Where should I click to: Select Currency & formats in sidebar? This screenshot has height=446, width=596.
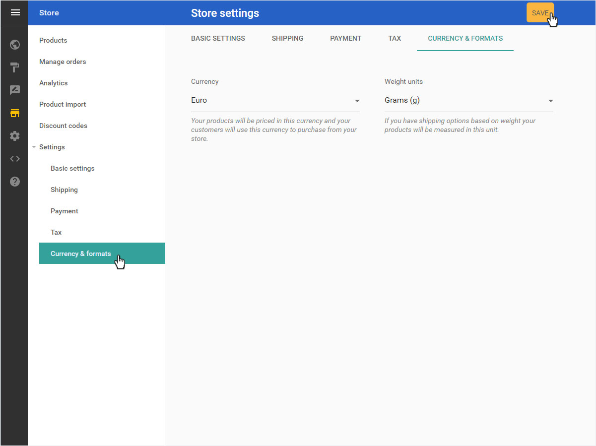click(102, 254)
